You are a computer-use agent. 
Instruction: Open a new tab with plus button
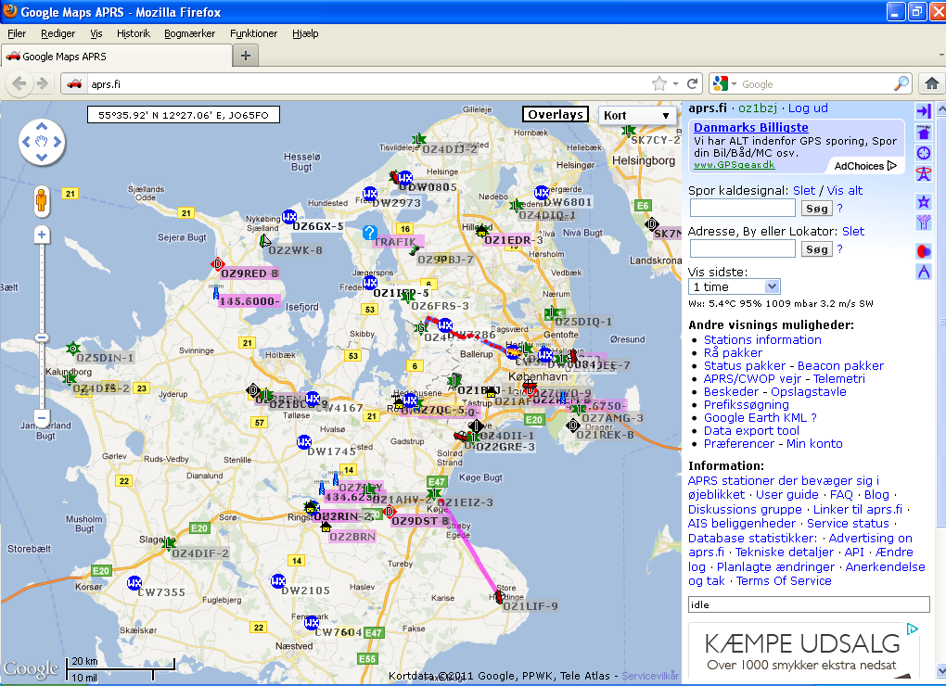click(x=246, y=56)
